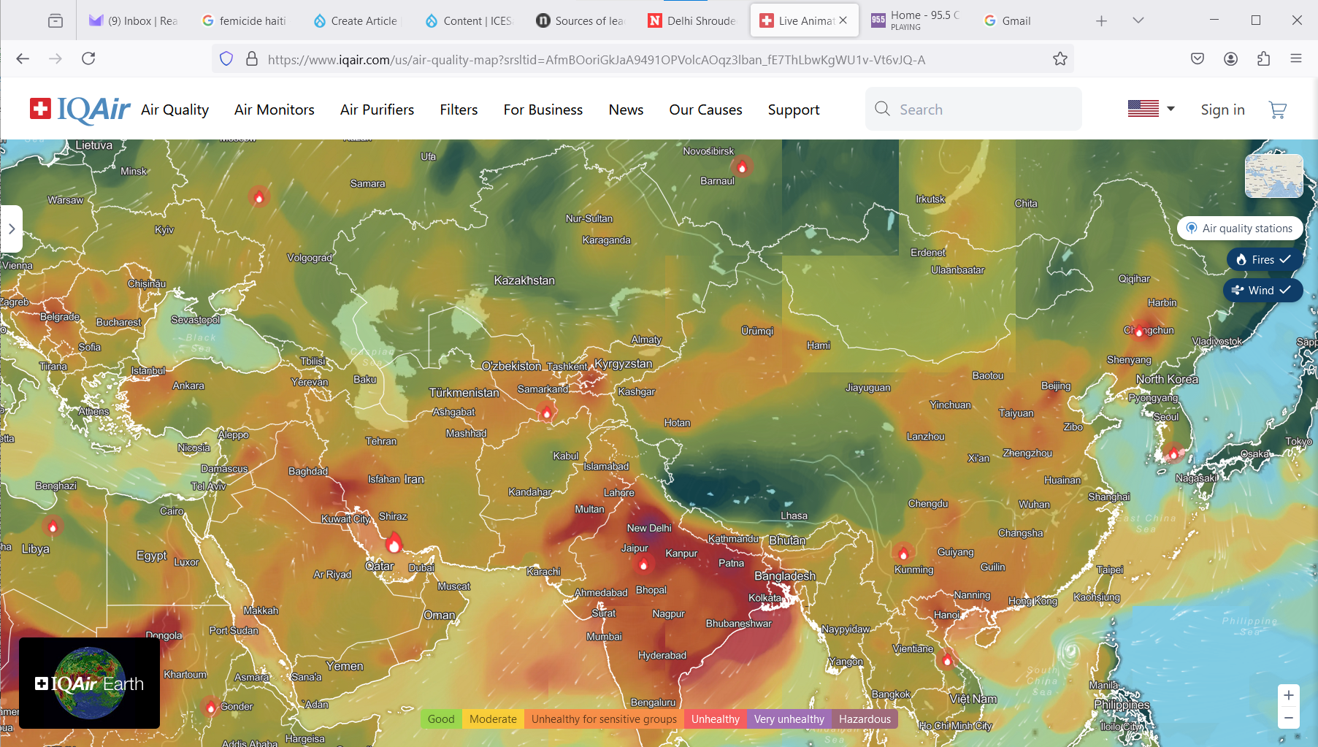The height and width of the screenshot is (747, 1318).
Task: Toggle the Wind layer off
Action: (x=1263, y=291)
